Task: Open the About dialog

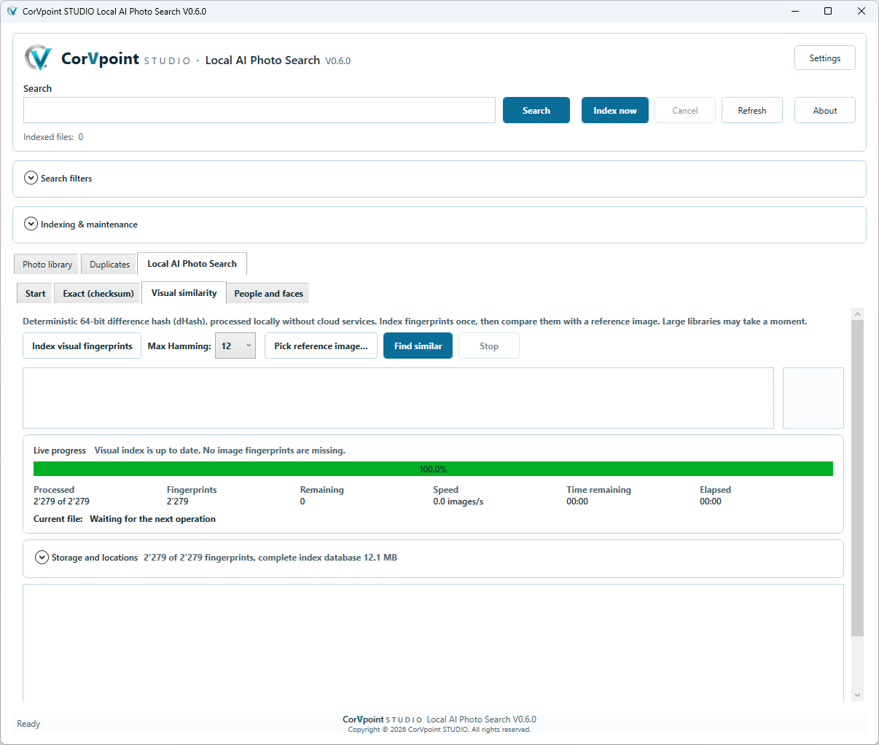Action: click(x=825, y=110)
